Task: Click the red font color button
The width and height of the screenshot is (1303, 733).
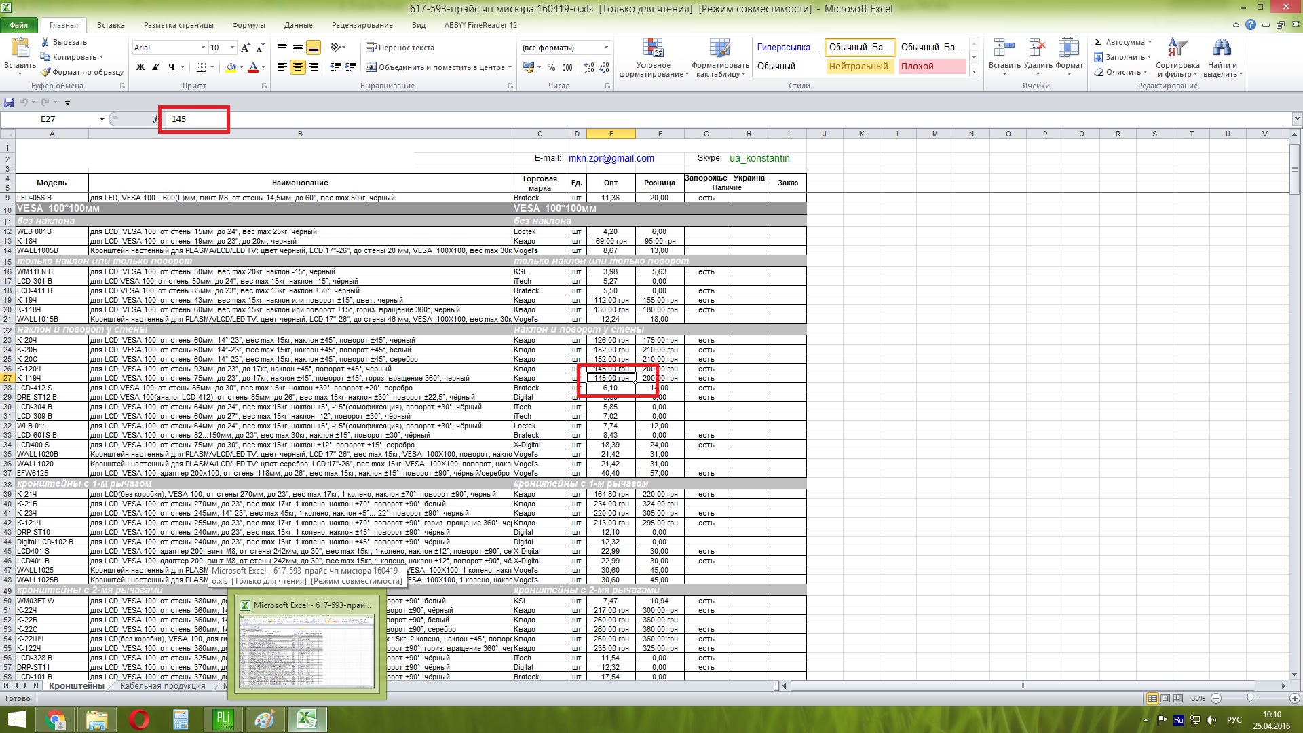Action: click(x=253, y=67)
